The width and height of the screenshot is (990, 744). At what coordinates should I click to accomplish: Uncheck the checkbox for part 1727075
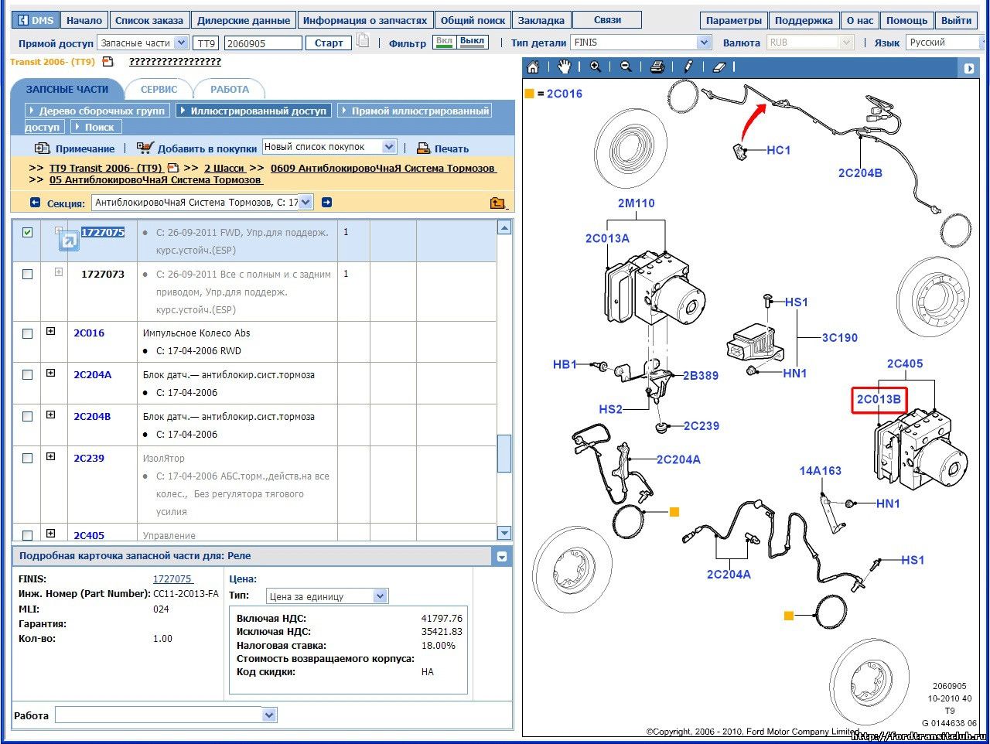(x=28, y=232)
